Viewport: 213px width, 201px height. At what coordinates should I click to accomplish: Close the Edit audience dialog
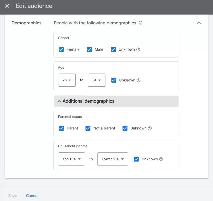[7, 6]
